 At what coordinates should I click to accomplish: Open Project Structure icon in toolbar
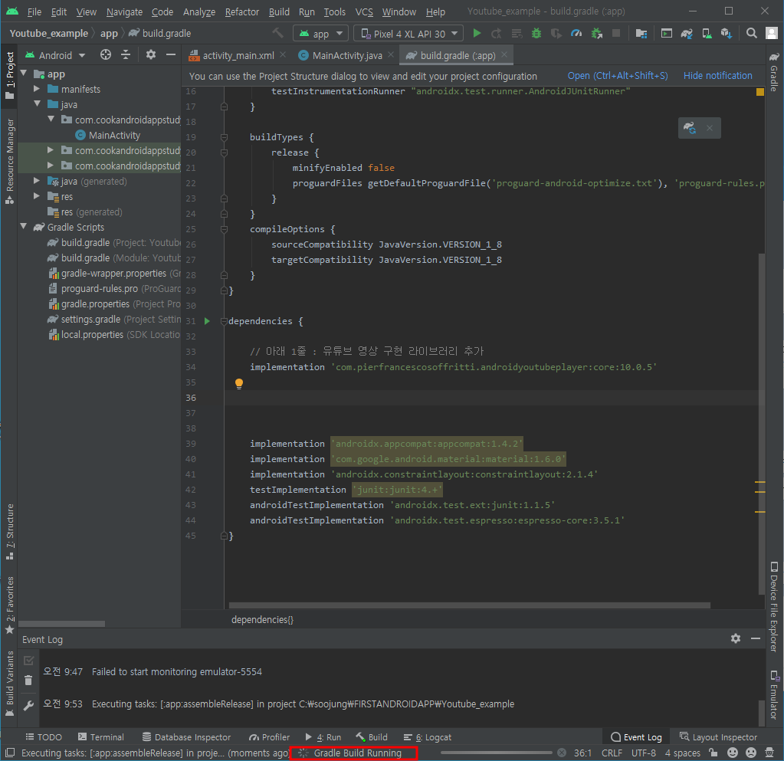[641, 34]
